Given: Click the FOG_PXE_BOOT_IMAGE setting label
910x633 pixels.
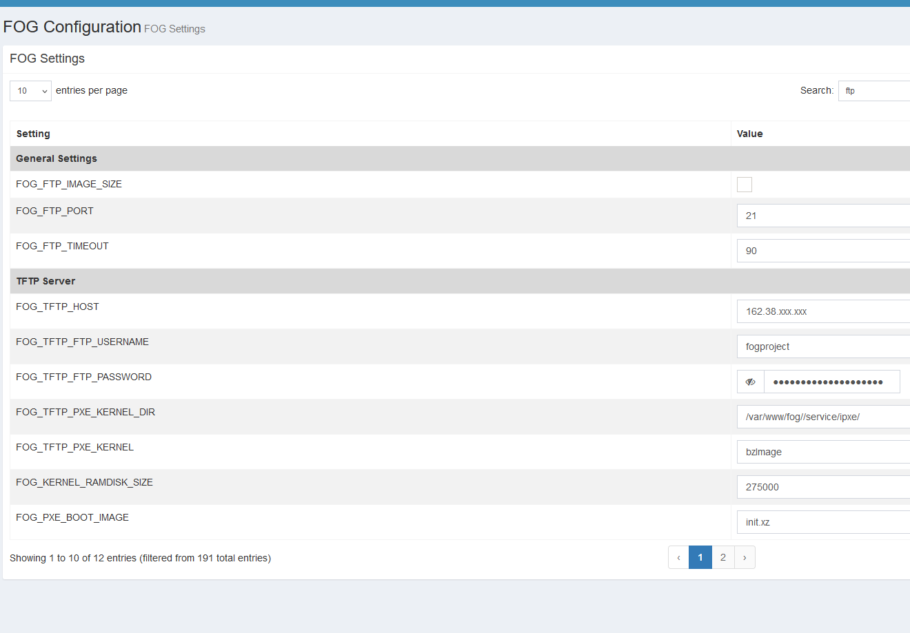Looking at the screenshot, I should (72, 517).
